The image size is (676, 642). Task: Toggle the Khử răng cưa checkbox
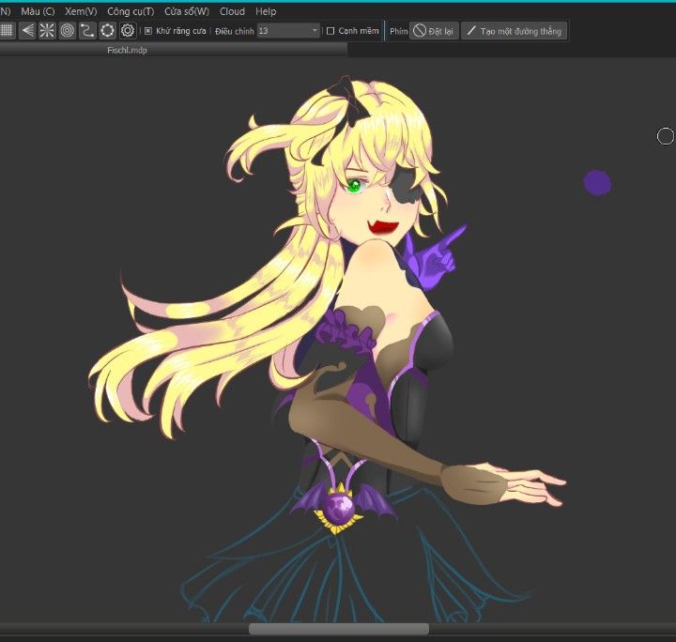148,31
